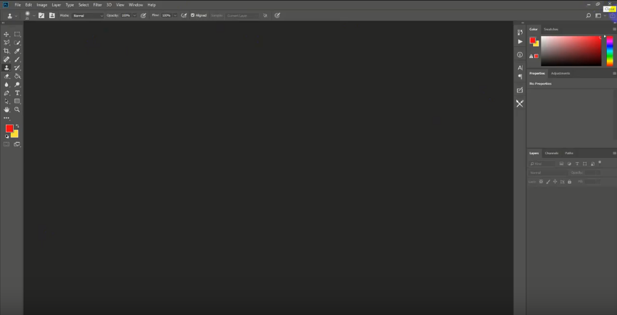Image resolution: width=617 pixels, height=315 pixels.
Task: Select the Brush tool
Action: click(x=17, y=59)
